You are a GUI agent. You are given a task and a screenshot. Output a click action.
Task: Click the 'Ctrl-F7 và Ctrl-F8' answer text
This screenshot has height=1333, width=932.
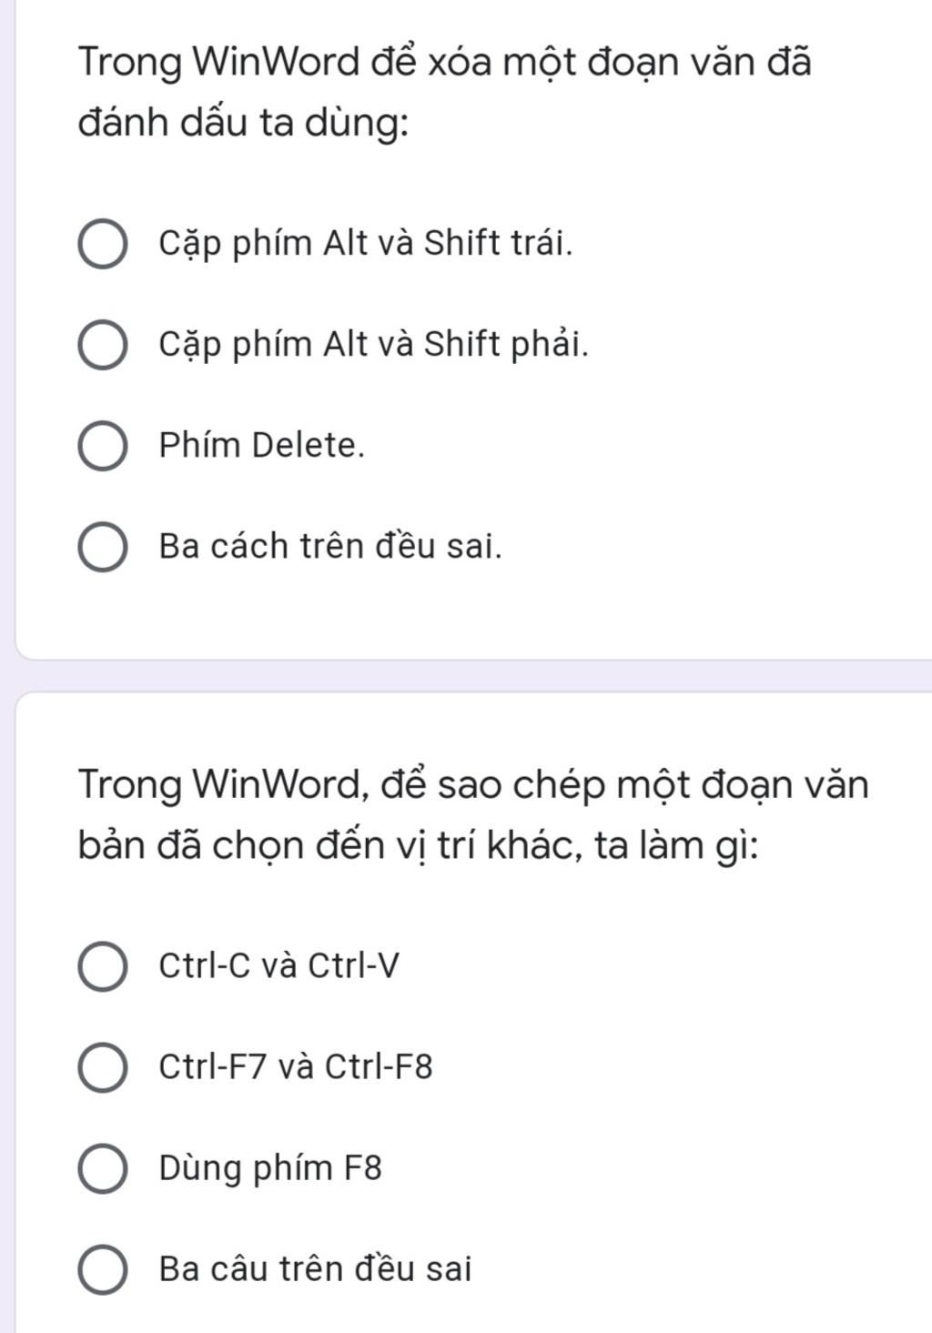pyautogui.click(x=295, y=1066)
